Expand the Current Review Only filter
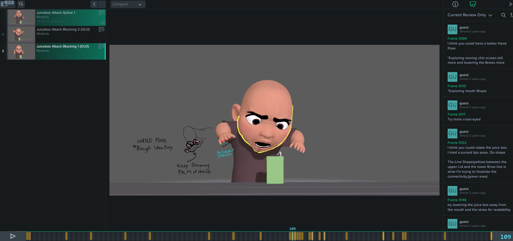Image resolution: width=513 pixels, height=241 pixels. pyautogui.click(x=470, y=15)
